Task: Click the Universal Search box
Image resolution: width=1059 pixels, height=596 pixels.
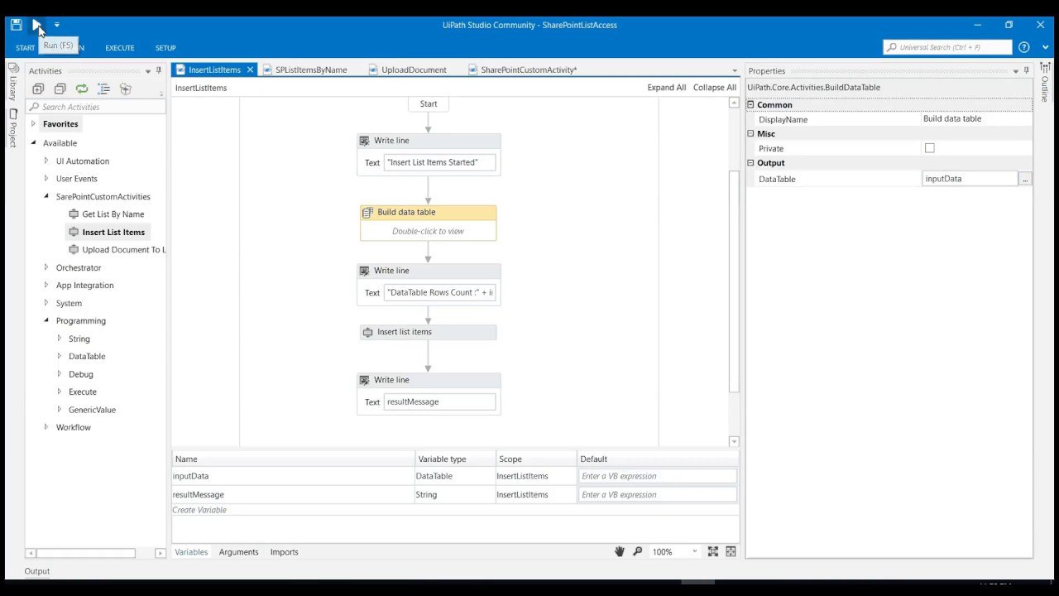Action: point(947,48)
